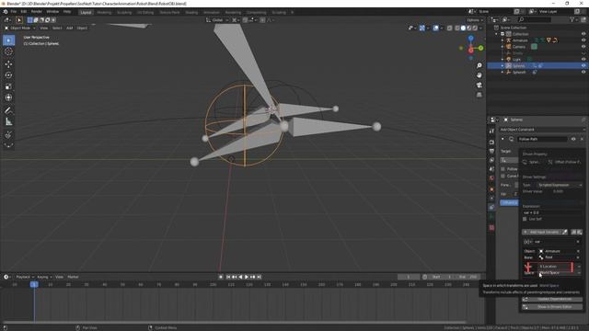Toggle viewport visibility of Camera

[x=583, y=47]
